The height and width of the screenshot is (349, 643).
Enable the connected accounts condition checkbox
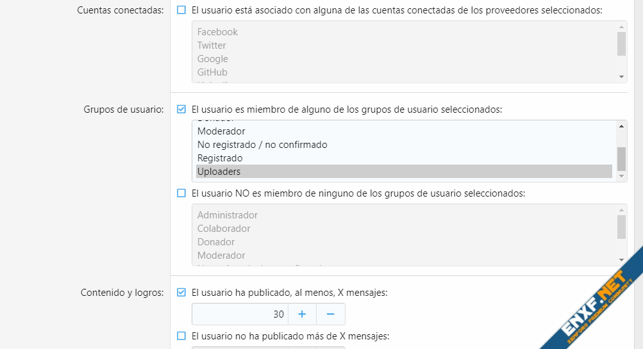(x=181, y=10)
